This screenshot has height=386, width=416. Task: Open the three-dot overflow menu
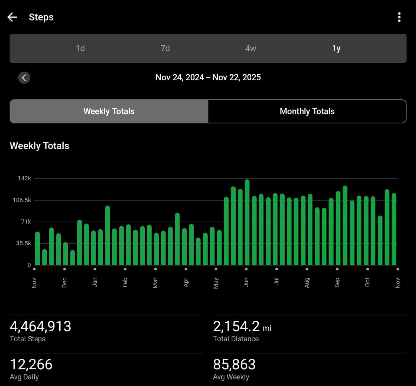point(399,17)
